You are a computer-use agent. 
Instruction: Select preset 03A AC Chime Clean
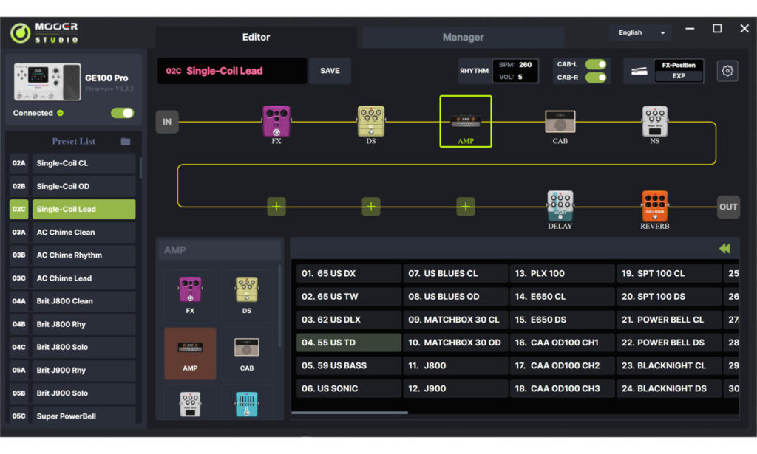pos(72,233)
